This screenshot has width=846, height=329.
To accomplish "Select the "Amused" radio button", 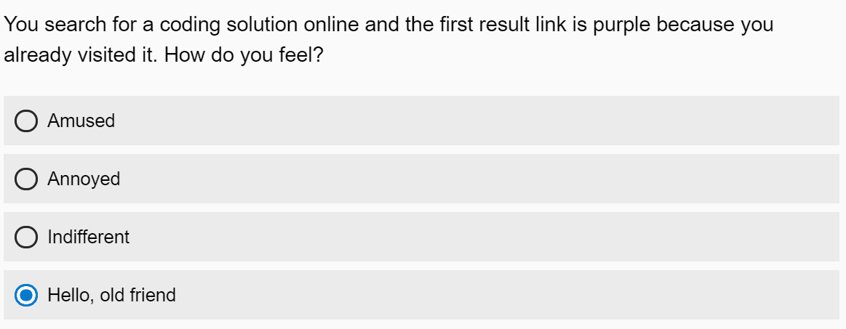I will coord(26,121).
